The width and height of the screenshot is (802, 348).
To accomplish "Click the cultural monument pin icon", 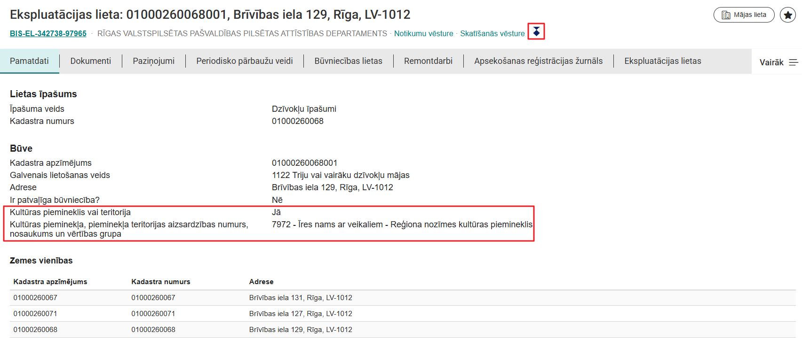I will [536, 31].
